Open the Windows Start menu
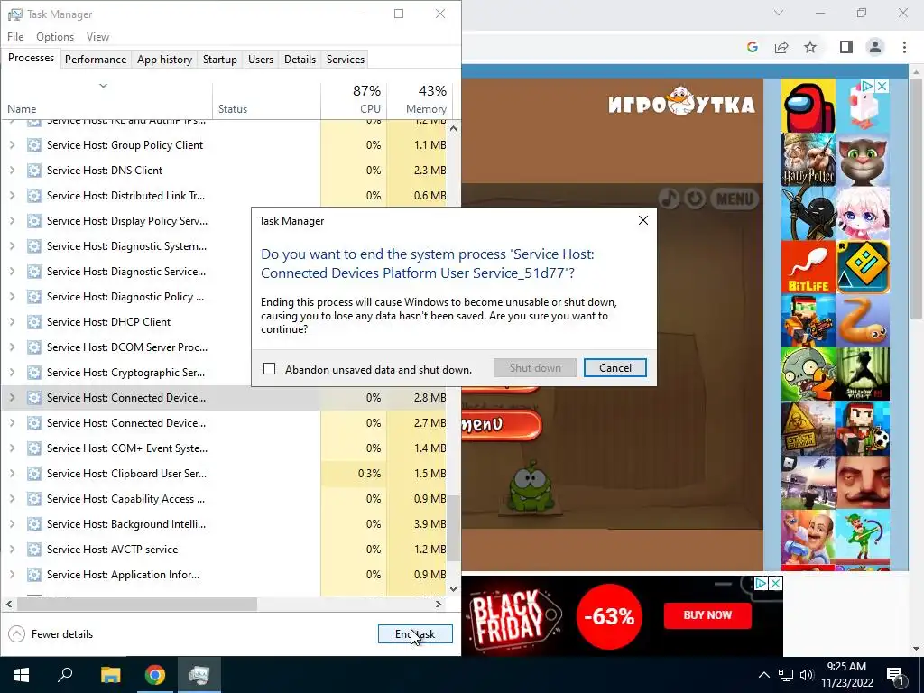Screen dimensions: 924x693 click(22, 675)
